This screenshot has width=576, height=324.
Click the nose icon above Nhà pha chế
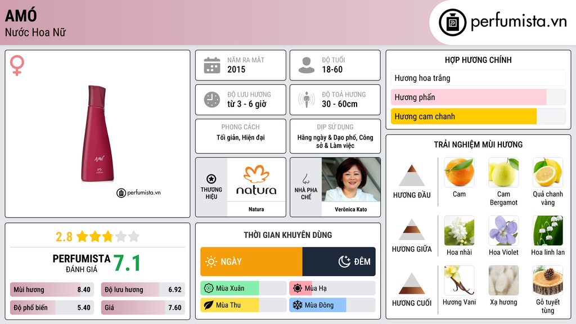click(305, 179)
